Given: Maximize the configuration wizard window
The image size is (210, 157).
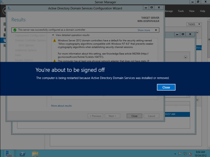Looking at the screenshot, I should [x=152, y=8].
